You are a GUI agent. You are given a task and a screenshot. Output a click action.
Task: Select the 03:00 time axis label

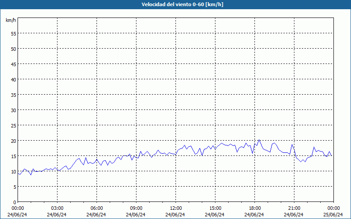57,208
